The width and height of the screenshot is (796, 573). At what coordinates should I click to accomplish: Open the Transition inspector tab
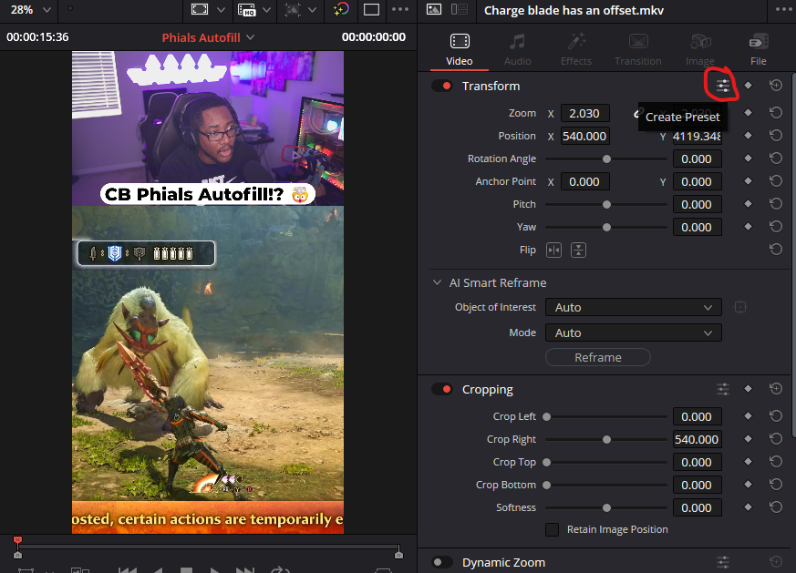tap(638, 50)
